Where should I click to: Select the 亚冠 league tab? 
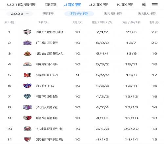(51, 5)
